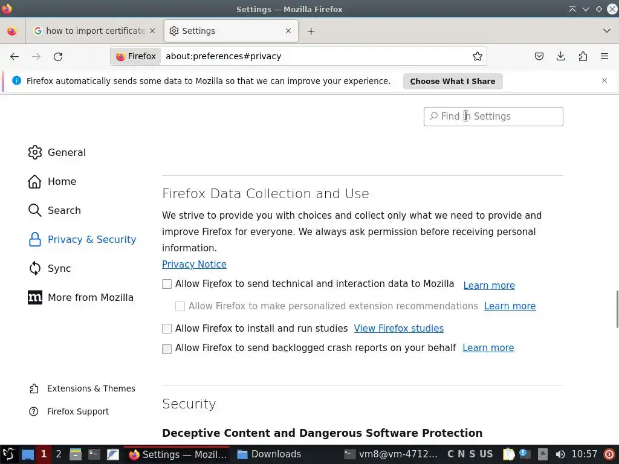Reload the current page
The image size is (619, 464).
pos(58,56)
